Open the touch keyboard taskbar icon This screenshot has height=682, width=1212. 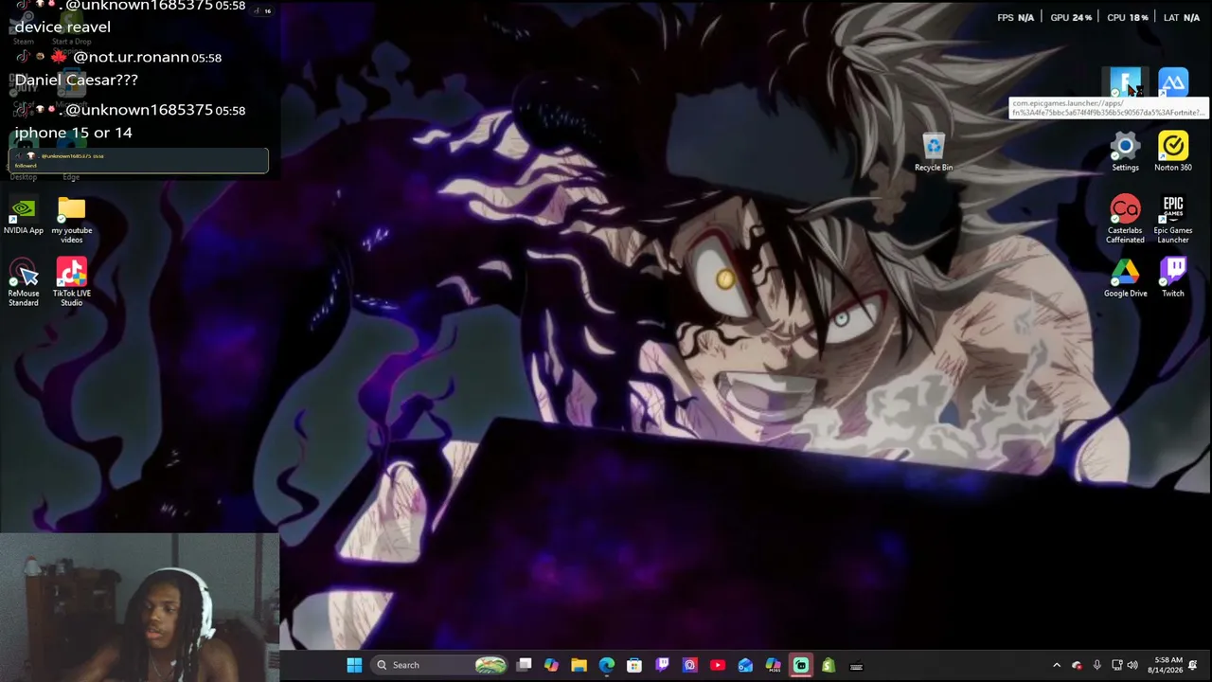click(x=856, y=665)
